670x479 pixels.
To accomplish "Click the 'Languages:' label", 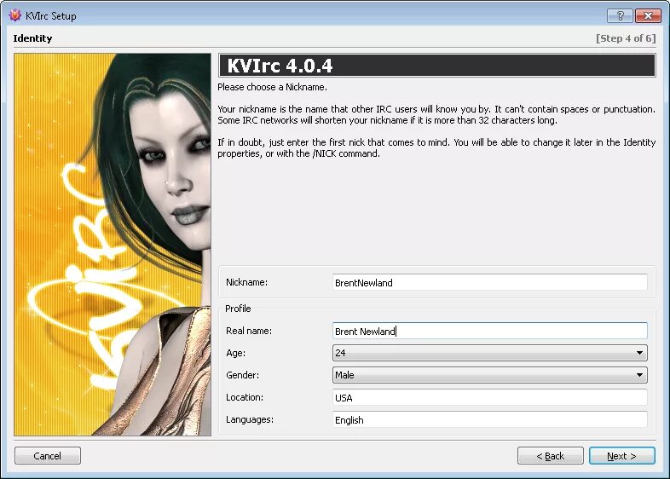I will (x=250, y=419).
